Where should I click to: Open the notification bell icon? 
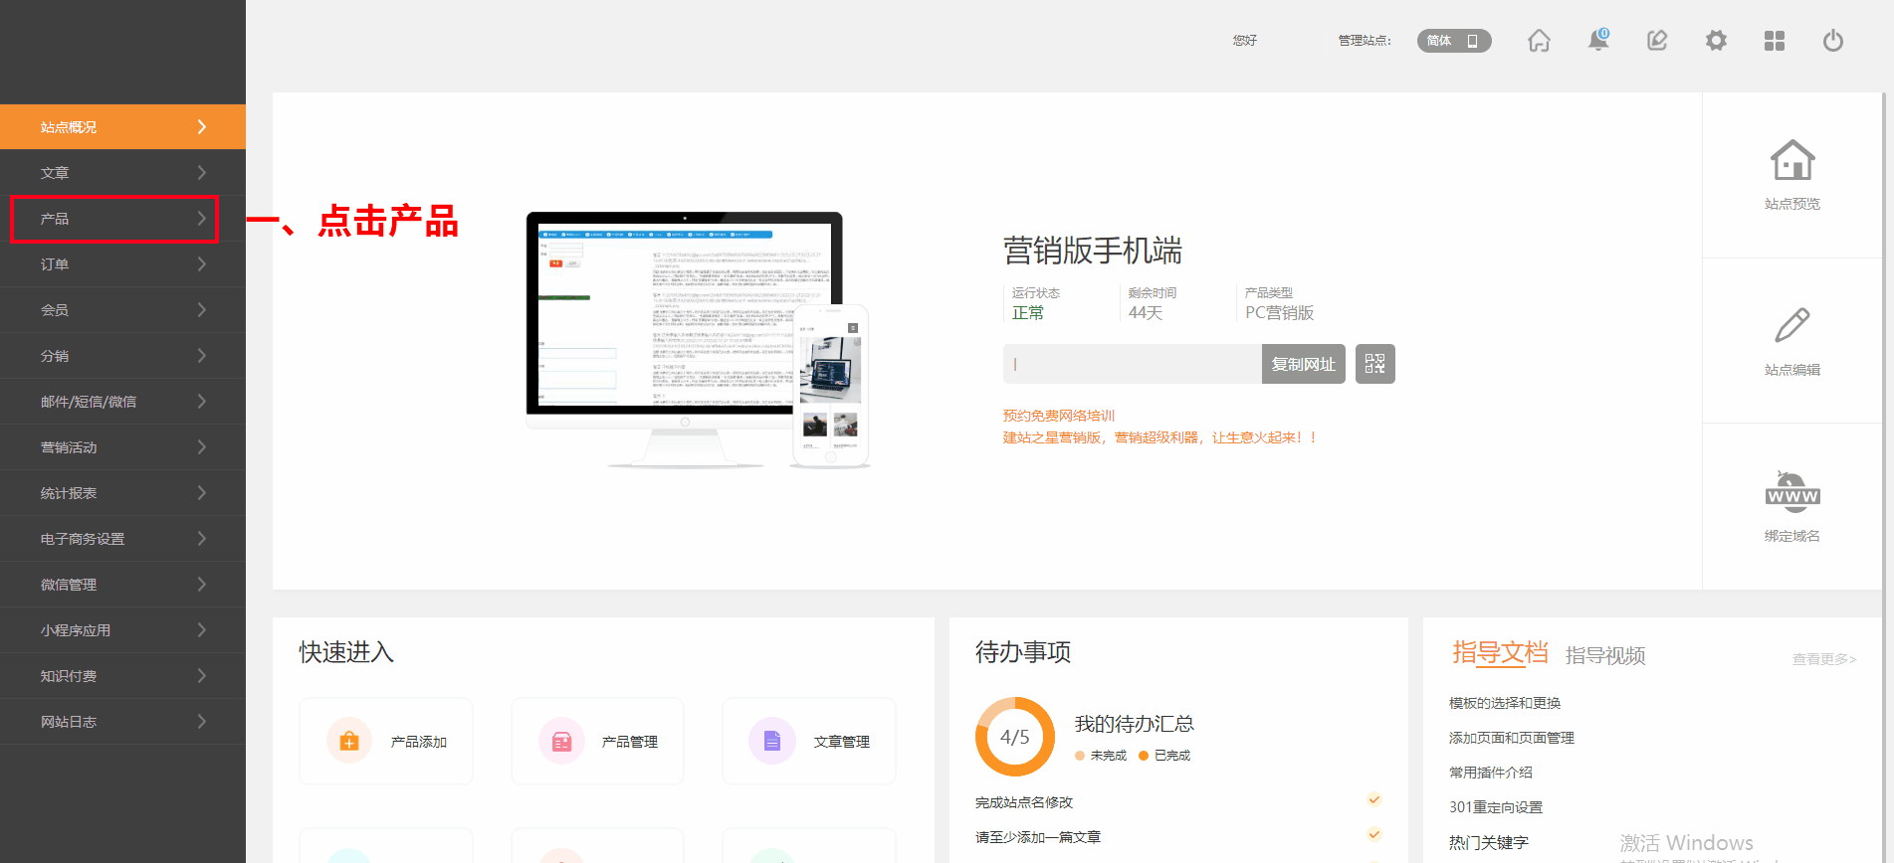(x=1598, y=40)
